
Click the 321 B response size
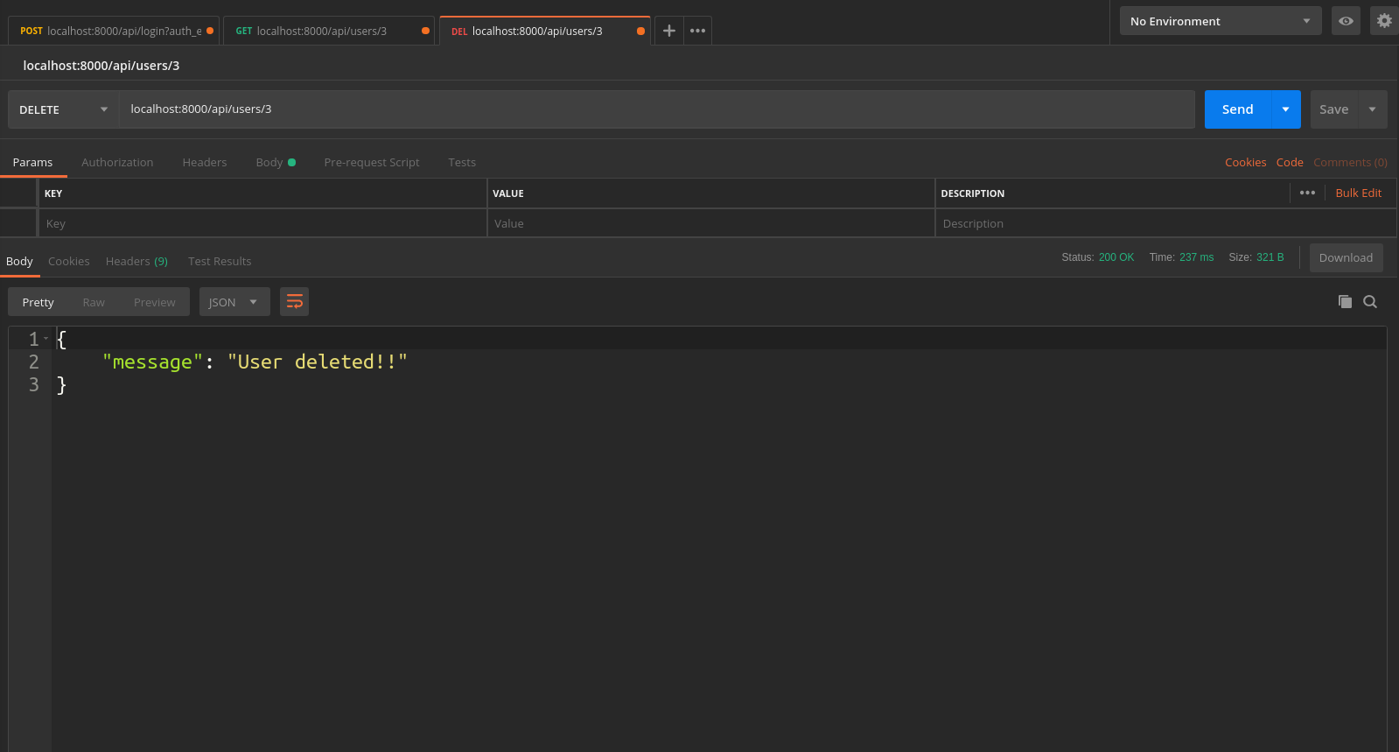point(1270,257)
